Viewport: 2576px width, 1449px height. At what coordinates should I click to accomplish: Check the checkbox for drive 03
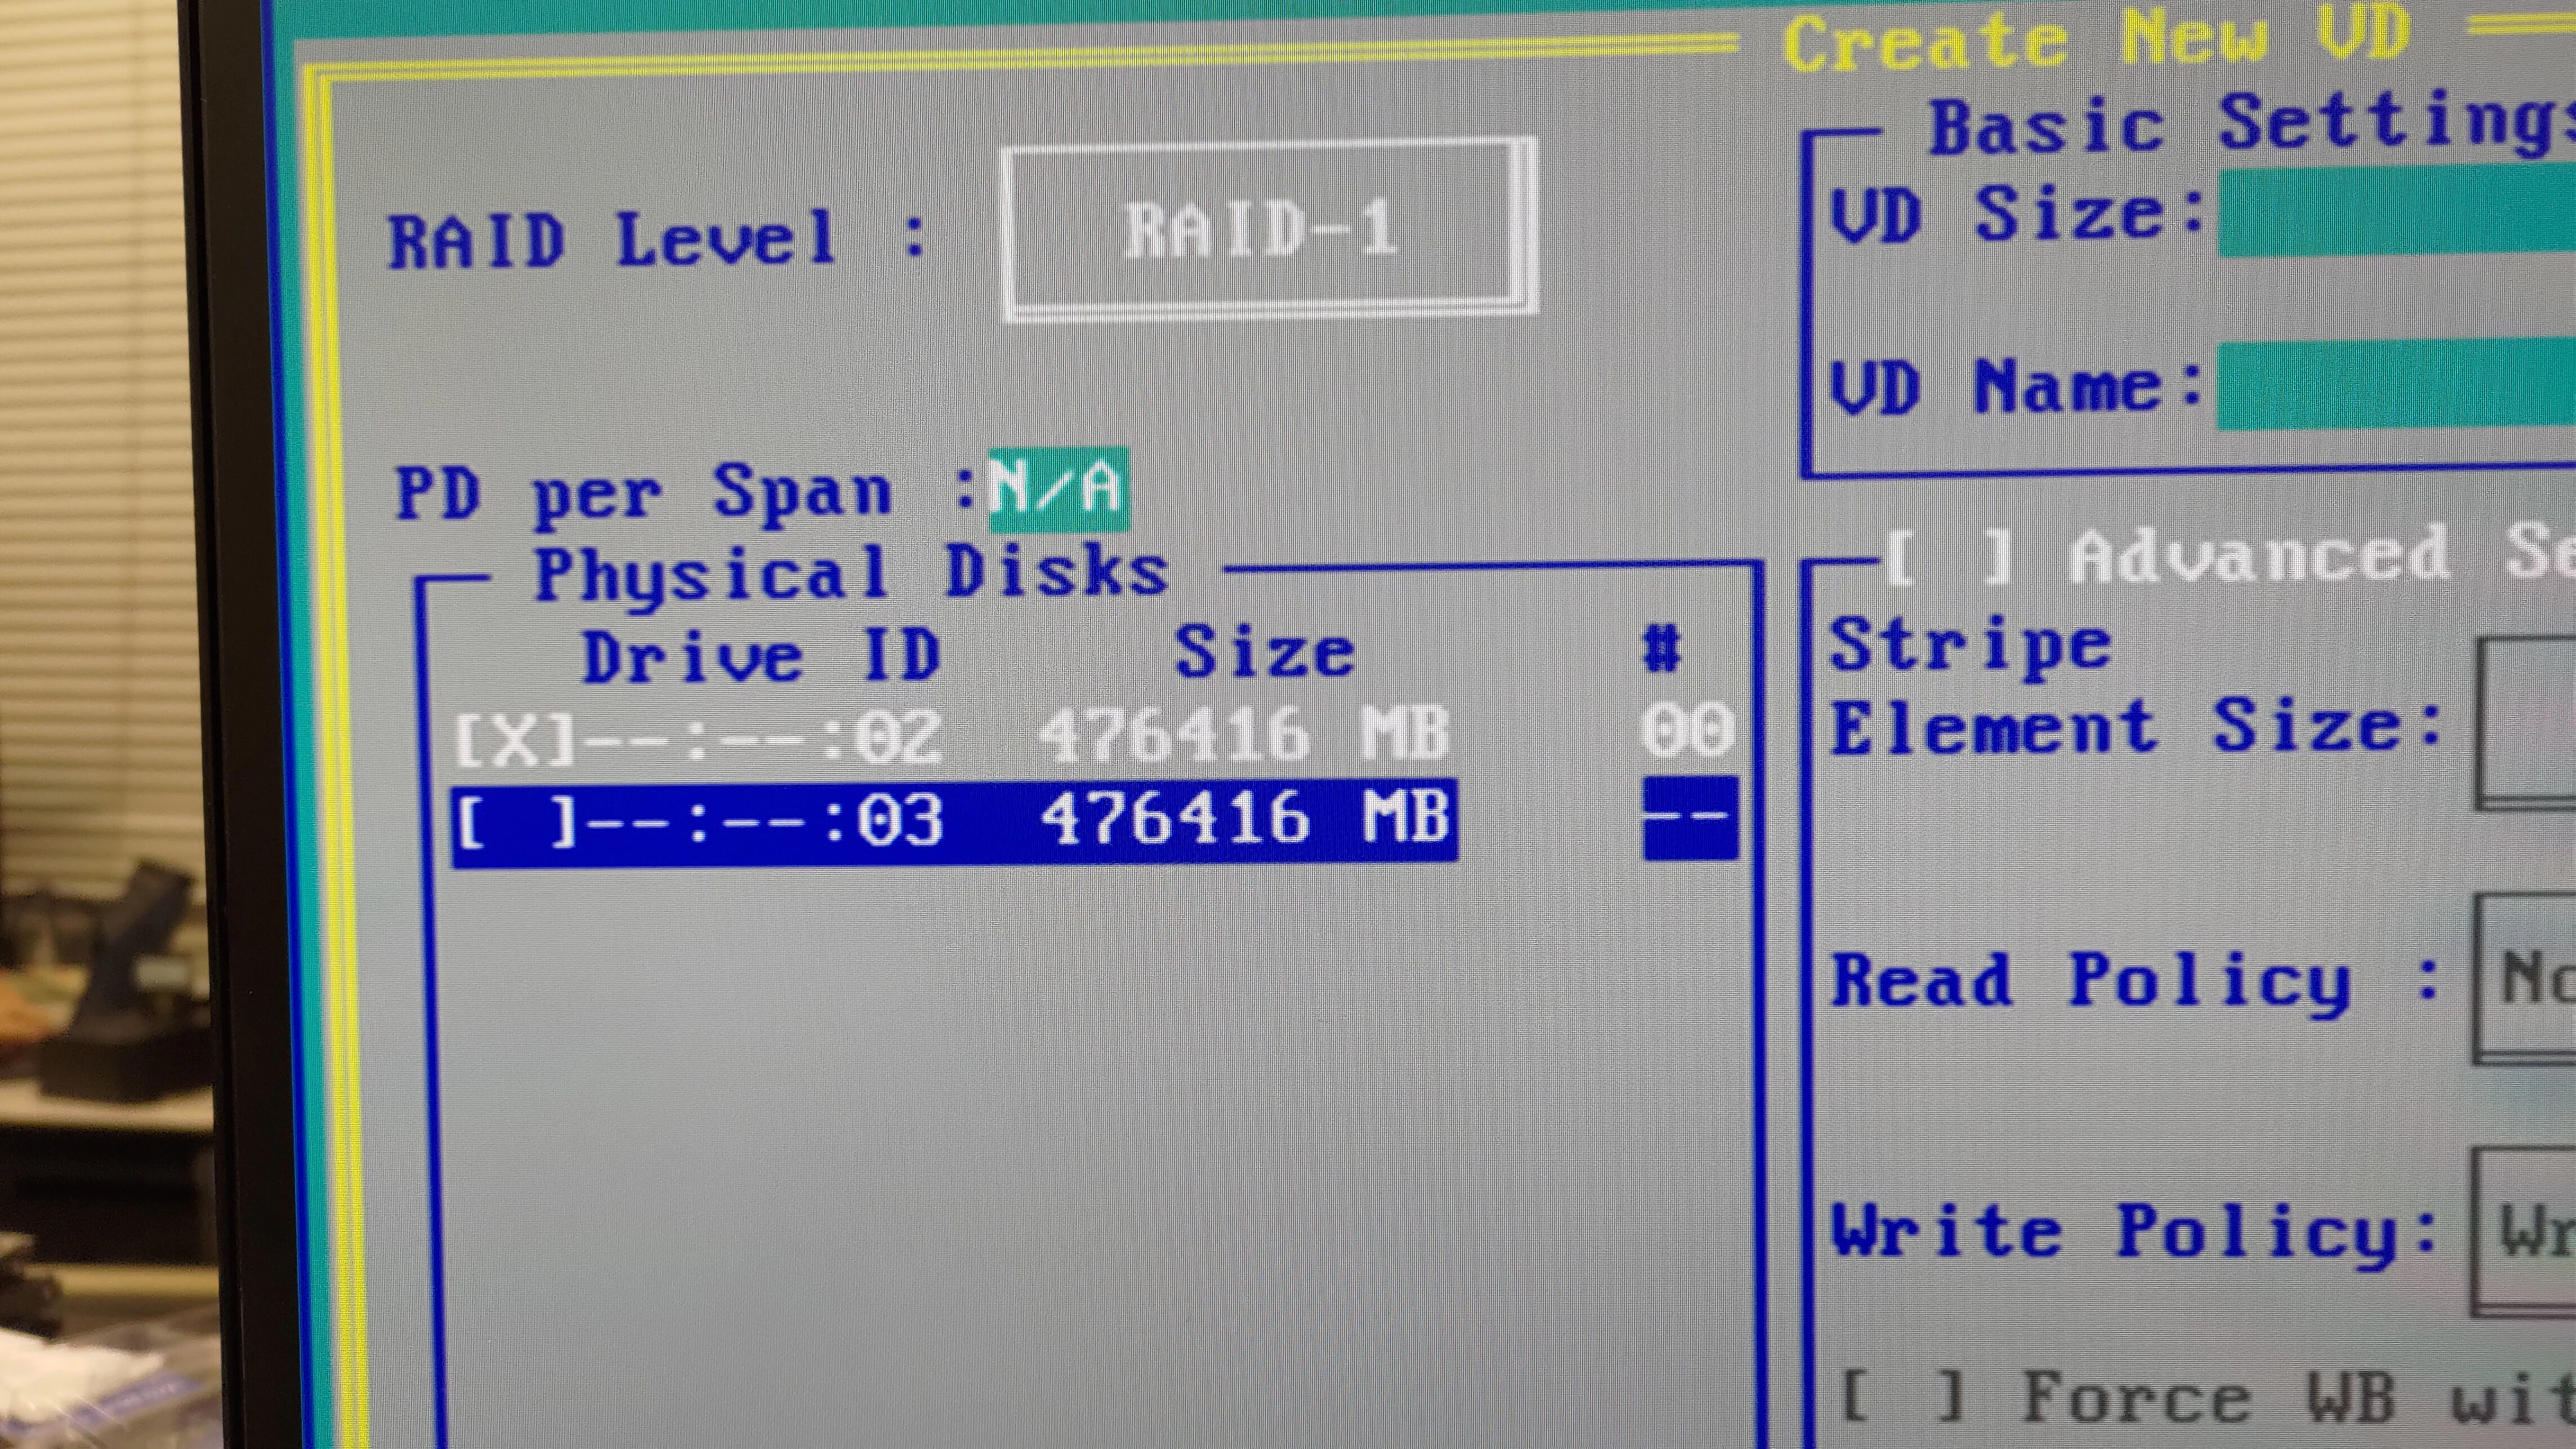pyautogui.click(x=516, y=822)
